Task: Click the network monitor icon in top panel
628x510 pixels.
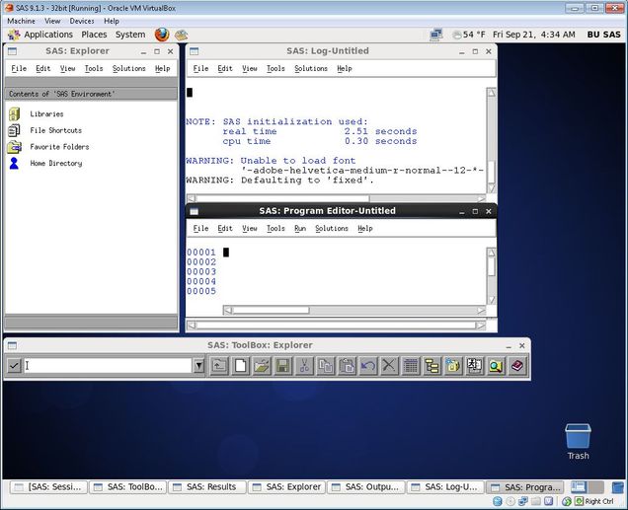Action: (x=436, y=35)
